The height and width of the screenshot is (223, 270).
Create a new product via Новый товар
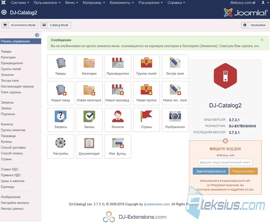[x=61, y=93]
